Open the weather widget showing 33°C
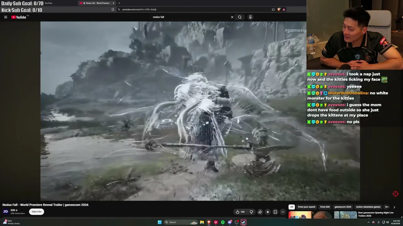Screen dimensions: 403x226 click(12, 222)
